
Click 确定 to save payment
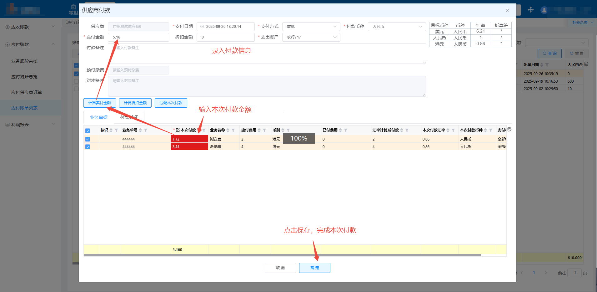(x=314, y=268)
